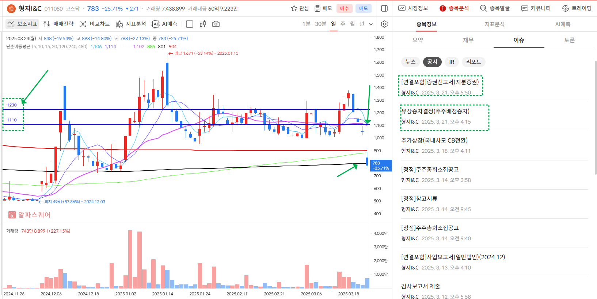Click stock code 011080
Screen dimensions: 597x299
pyautogui.click(x=54, y=8)
